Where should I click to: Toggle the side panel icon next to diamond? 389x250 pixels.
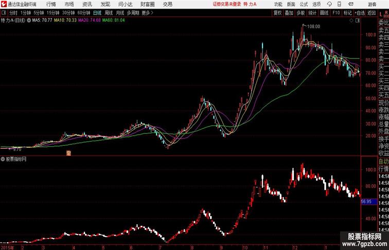click(358, 21)
